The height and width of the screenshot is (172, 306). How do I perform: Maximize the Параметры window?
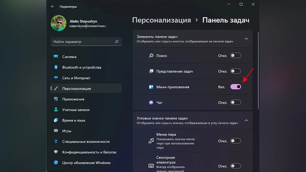pos(241,4)
